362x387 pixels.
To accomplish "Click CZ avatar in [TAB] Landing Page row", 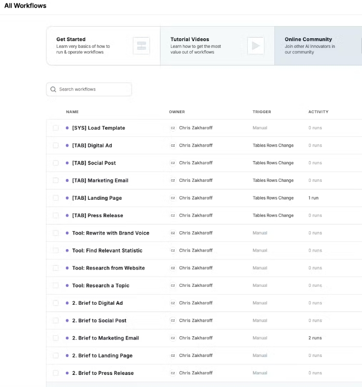I will click(173, 198).
